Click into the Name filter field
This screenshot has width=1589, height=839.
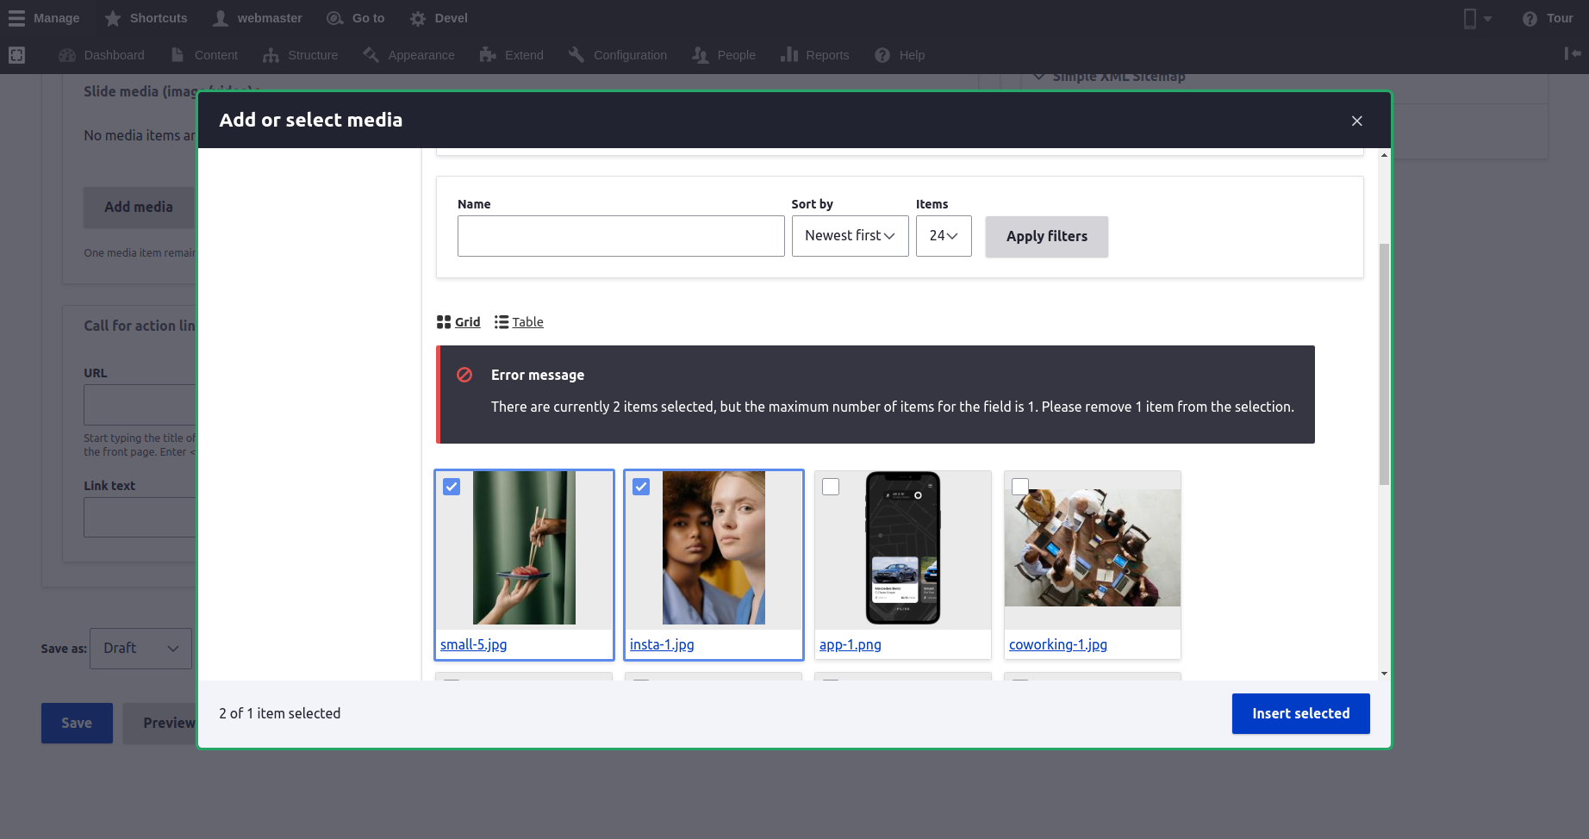pos(620,236)
